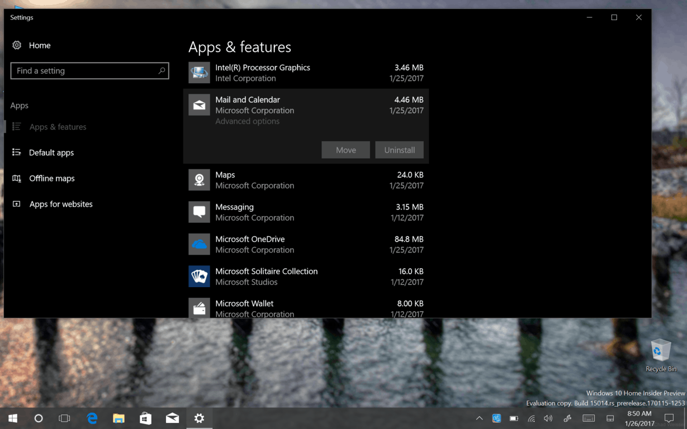Click the Move button for Mail and Calendar
The image size is (687, 429).
click(345, 150)
